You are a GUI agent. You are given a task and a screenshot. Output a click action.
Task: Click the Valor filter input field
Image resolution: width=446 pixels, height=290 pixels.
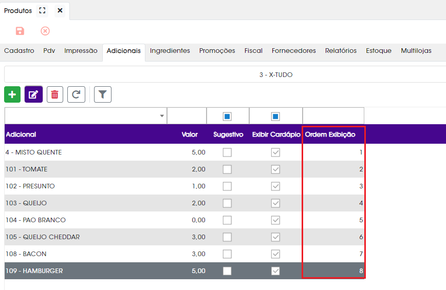click(187, 116)
